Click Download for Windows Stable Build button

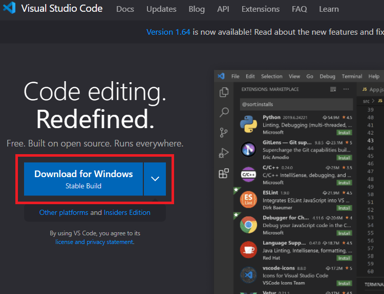coord(83,179)
